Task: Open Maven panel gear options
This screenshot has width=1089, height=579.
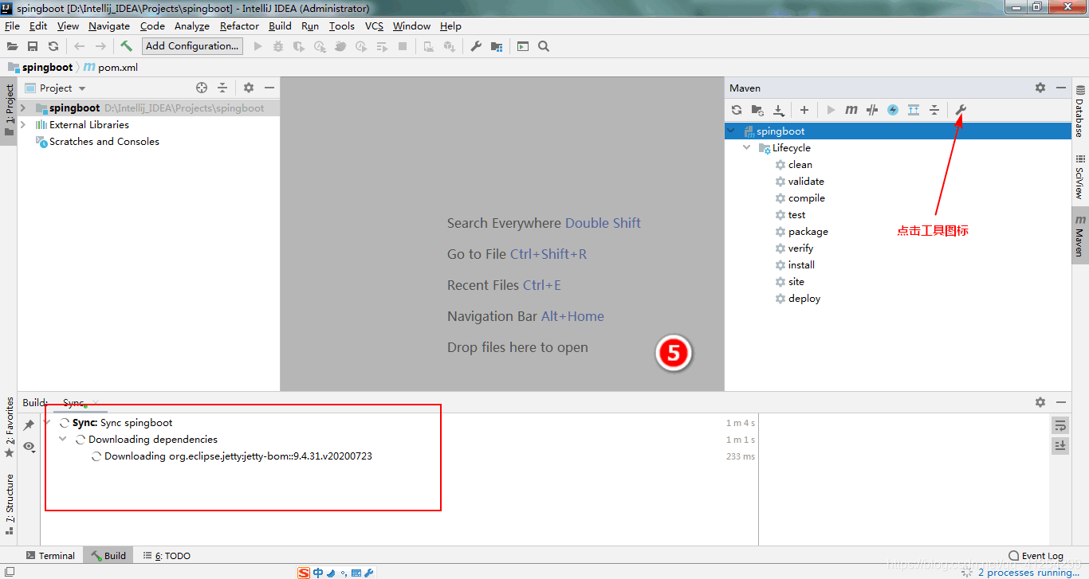Action: (x=1040, y=88)
